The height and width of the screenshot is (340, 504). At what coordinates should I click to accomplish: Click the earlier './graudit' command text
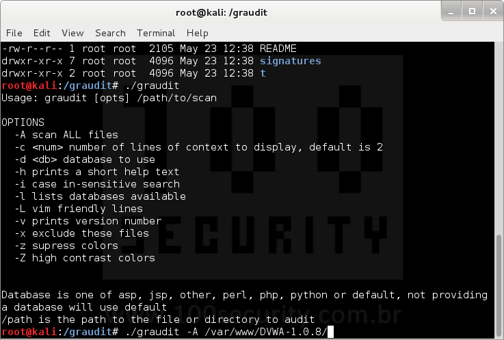click(152, 86)
